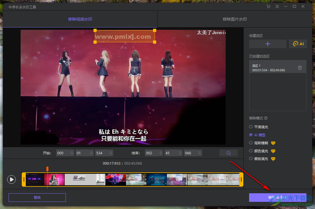Select AI 模型 removal mode
This screenshot has height=209, width=315.
(x=257, y=135)
